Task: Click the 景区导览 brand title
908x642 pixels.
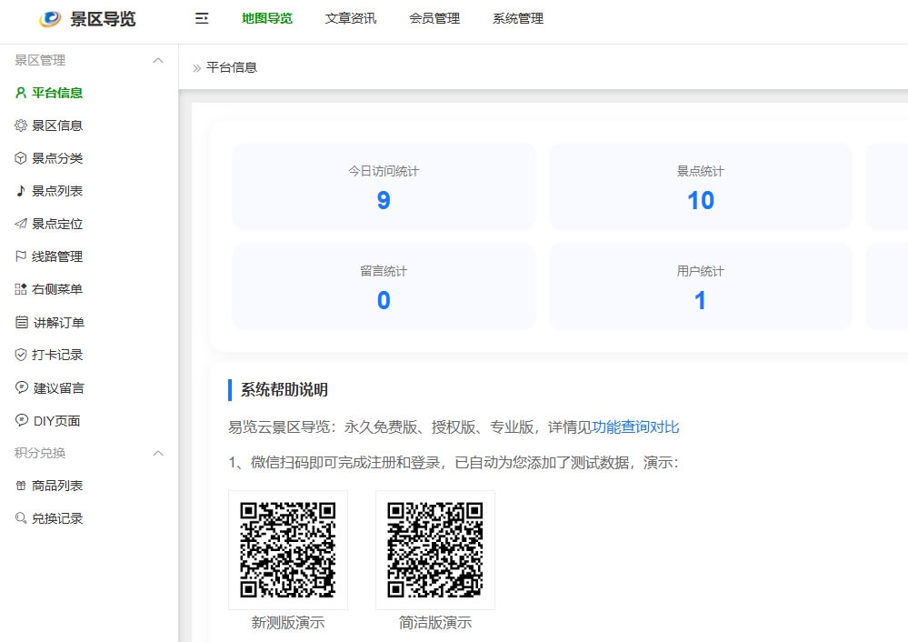Action: [103, 19]
